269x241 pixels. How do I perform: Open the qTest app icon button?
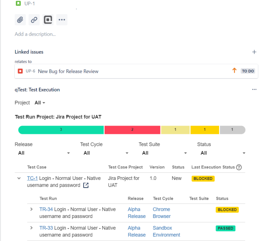click(x=48, y=20)
